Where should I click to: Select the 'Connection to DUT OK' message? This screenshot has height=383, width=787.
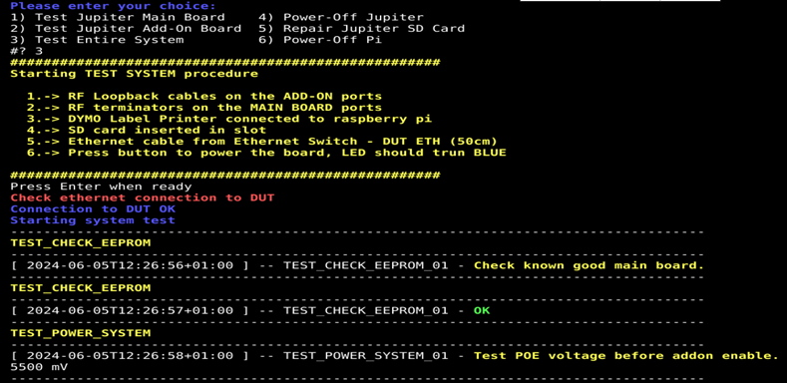pyautogui.click(x=93, y=208)
